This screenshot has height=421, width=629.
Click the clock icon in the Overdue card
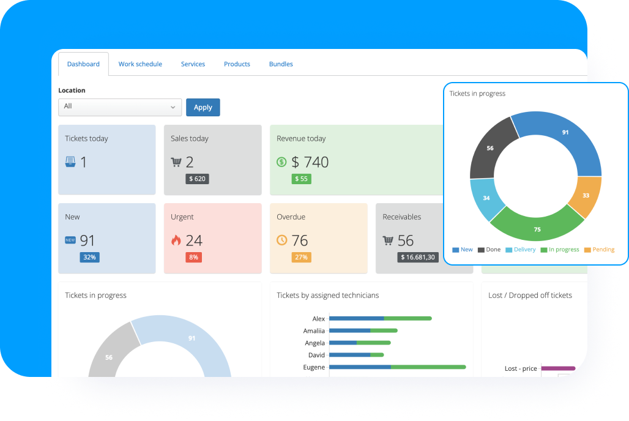(x=281, y=240)
